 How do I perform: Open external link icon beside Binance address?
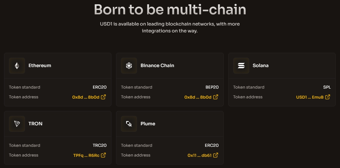tap(216, 97)
